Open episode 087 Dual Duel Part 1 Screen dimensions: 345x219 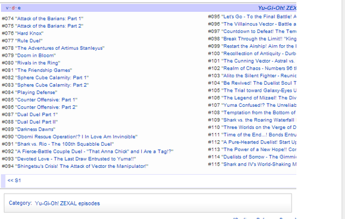[x=37, y=114]
